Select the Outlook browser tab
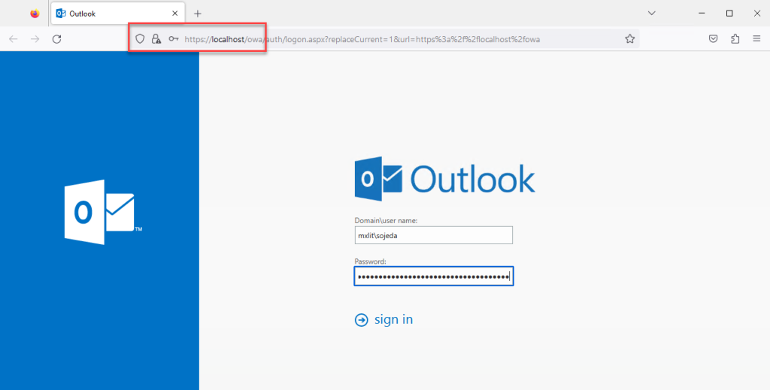The width and height of the screenshot is (770, 390). click(x=111, y=14)
